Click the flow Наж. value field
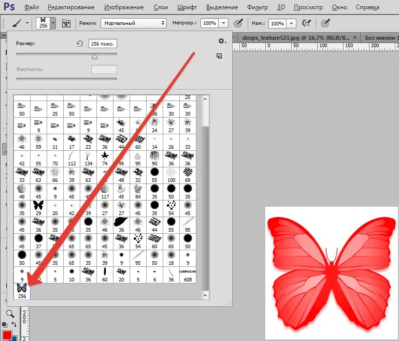Image resolution: width=399 pixels, height=341 pixels. (x=277, y=23)
